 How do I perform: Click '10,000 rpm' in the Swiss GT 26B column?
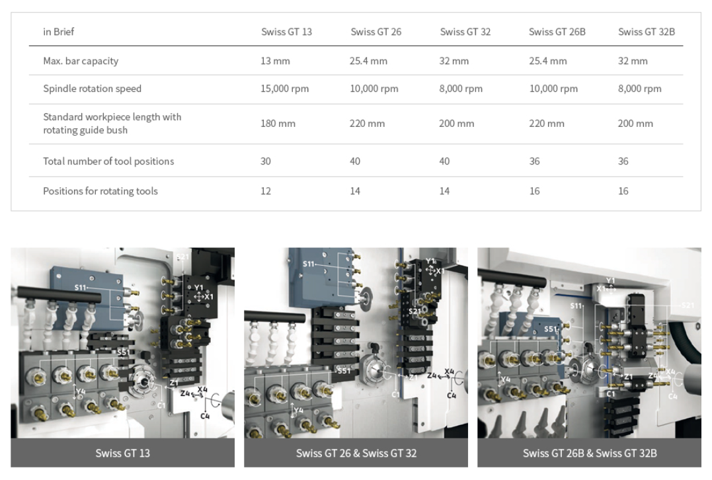(553, 89)
